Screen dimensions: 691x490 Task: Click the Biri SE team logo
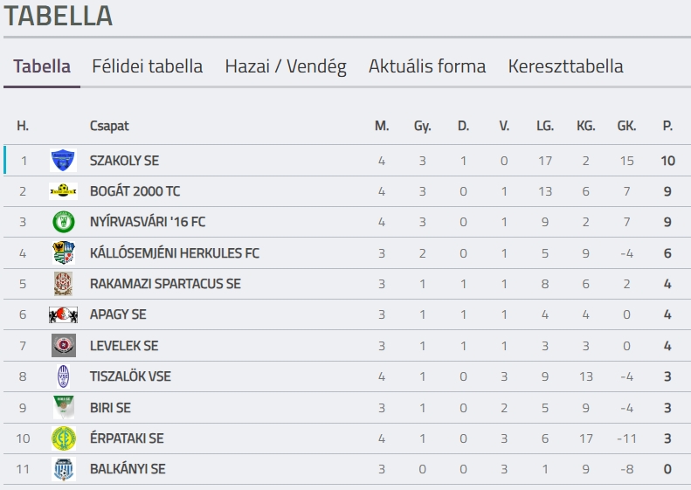coord(63,407)
